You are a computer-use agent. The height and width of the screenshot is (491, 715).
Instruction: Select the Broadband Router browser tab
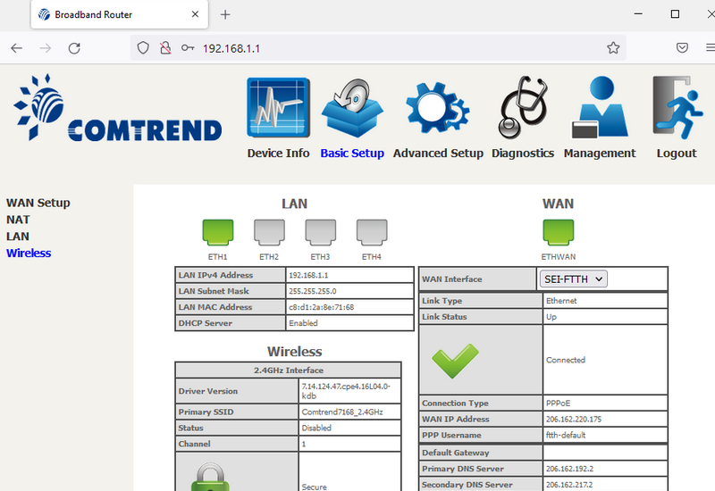(x=120, y=14)
